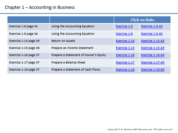This screenshot has height=133, width=178.
Task: Select the cell 'Exercise 1-18 page 37'
Action: (28, 70)
